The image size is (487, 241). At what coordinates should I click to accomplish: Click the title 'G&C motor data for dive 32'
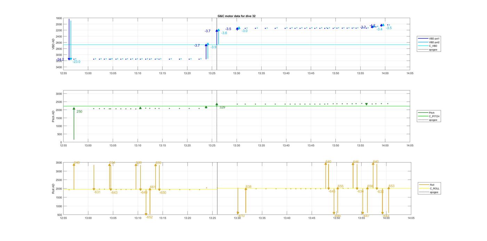[237, 16]
